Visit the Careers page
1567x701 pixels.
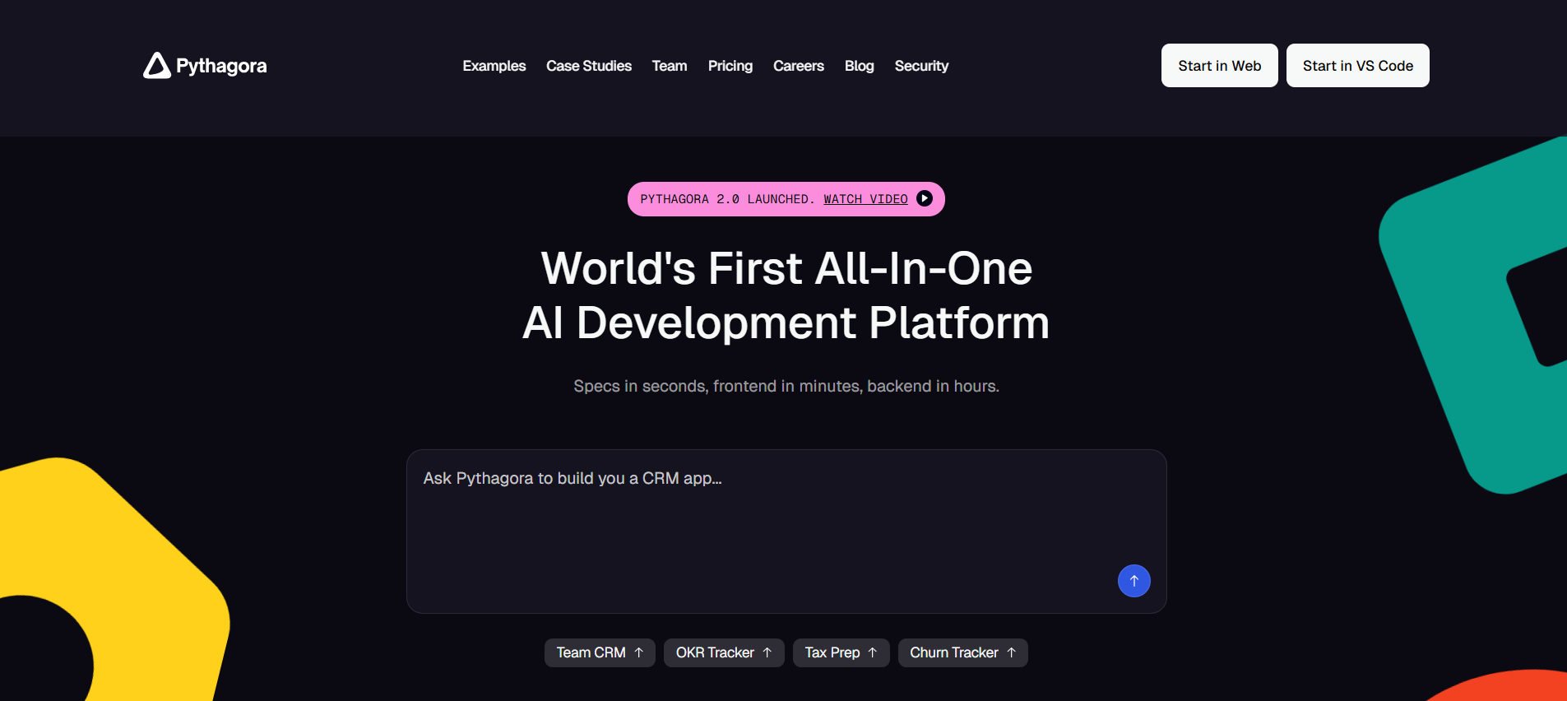(799, 66)
